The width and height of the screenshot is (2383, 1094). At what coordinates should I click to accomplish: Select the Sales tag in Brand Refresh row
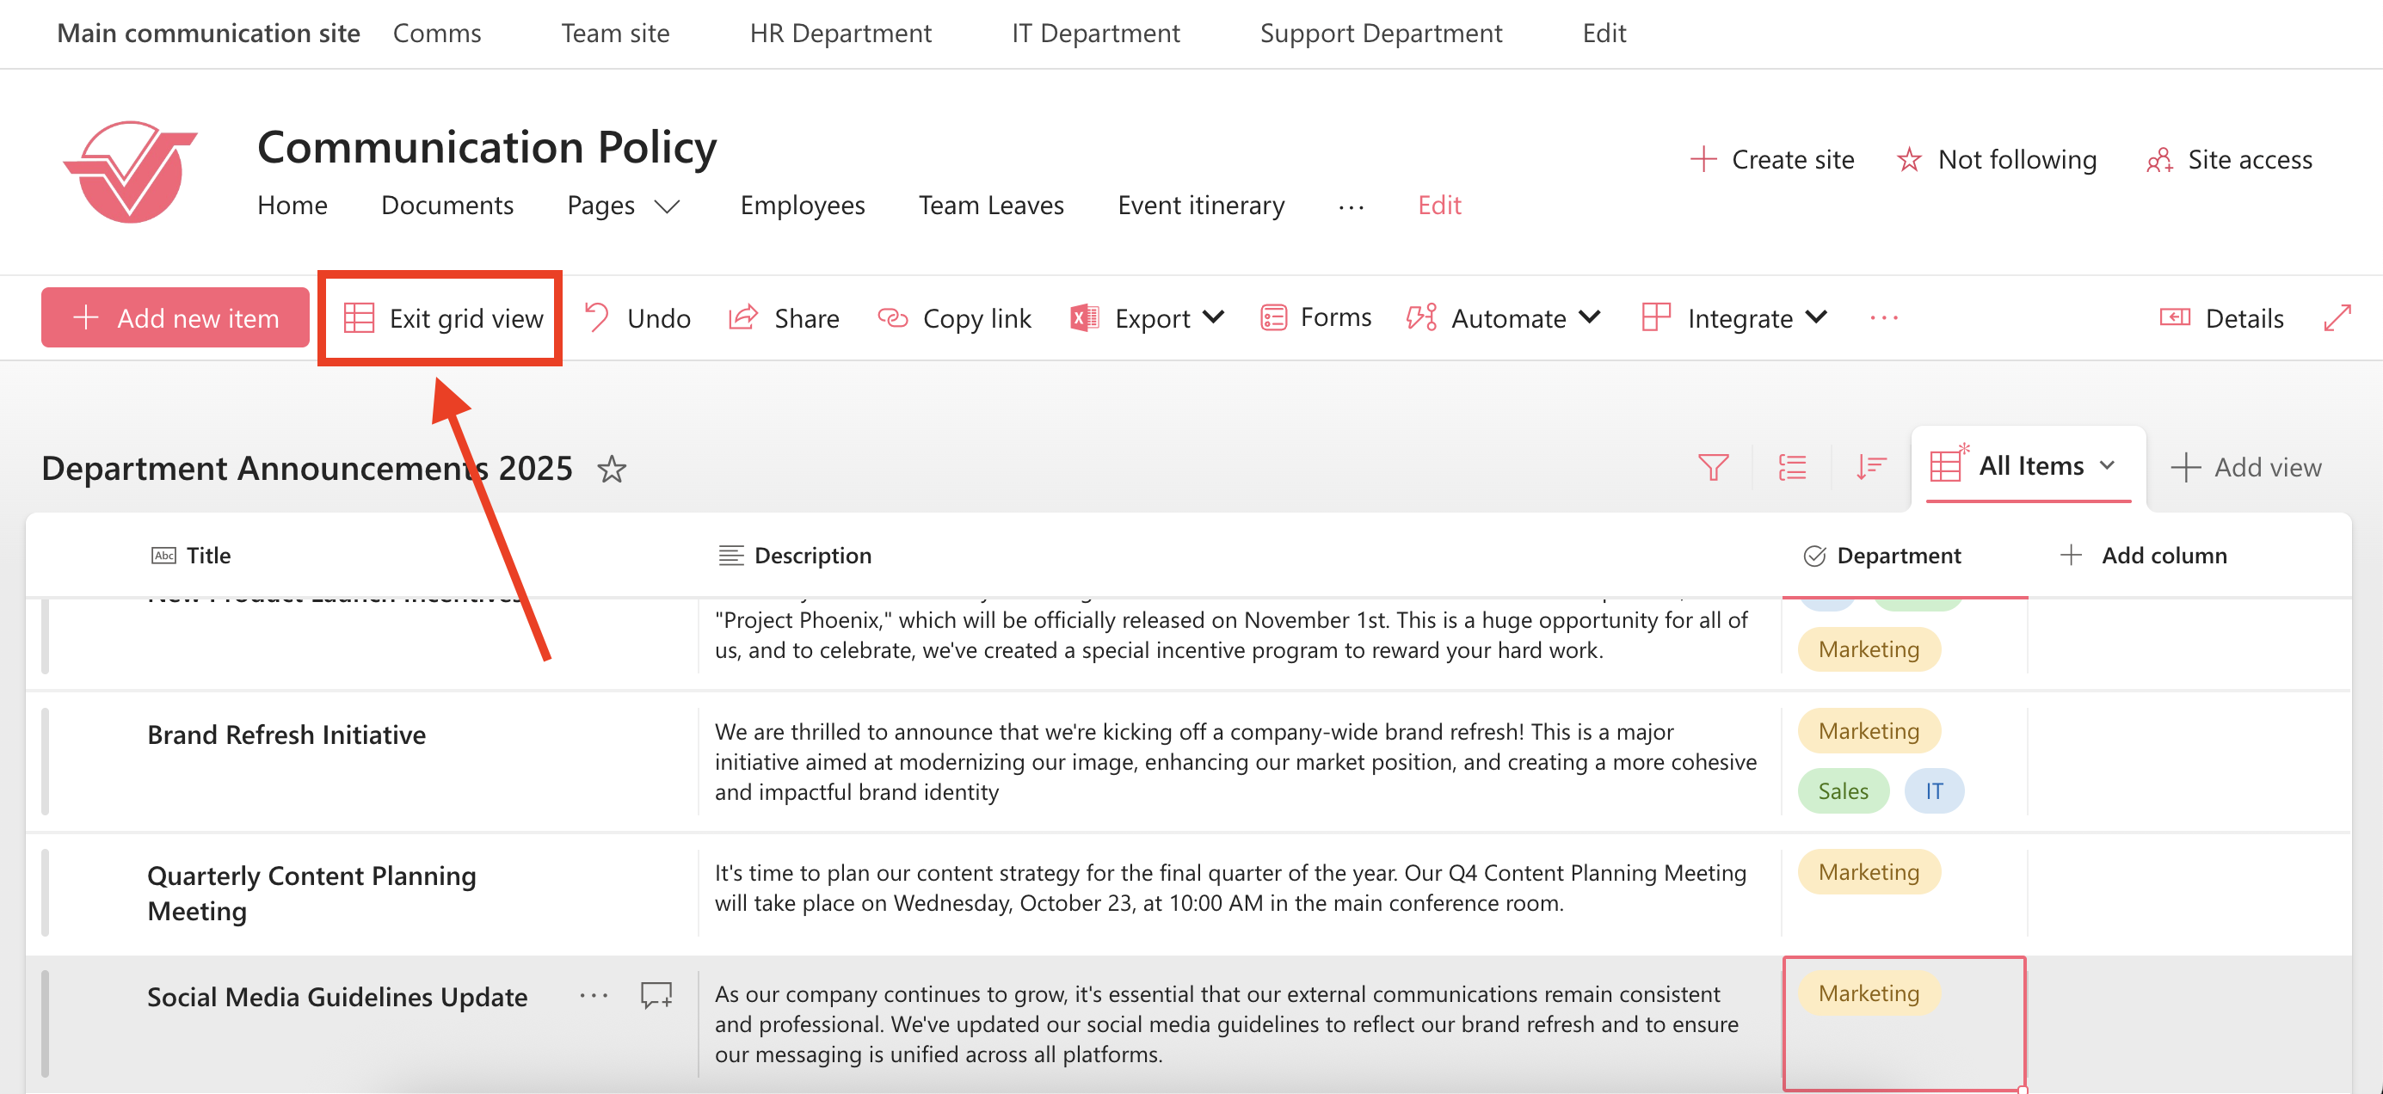coord(1842,790)
